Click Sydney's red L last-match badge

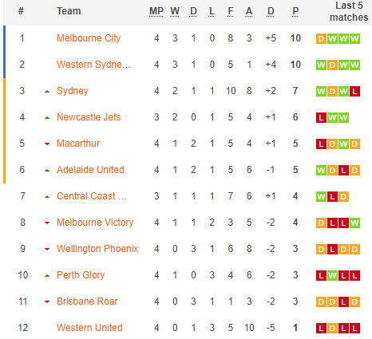[354, 92]
